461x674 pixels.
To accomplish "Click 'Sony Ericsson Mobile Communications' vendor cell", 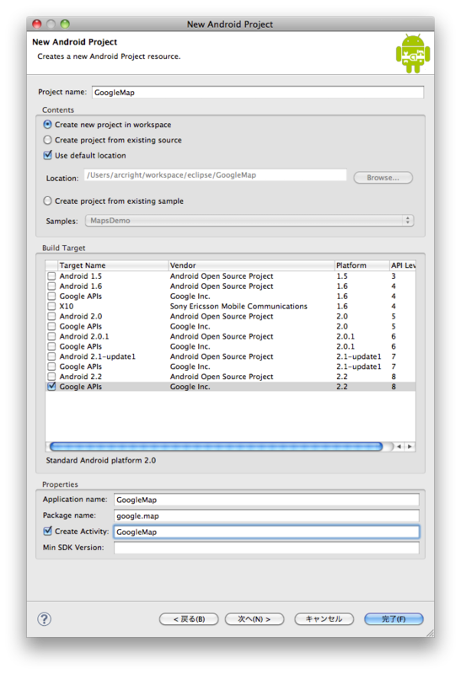I will coord(239,306).
